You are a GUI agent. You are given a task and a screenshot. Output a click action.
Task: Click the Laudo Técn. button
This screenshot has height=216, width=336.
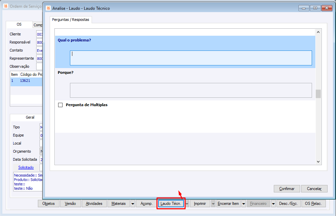[171, 204]
